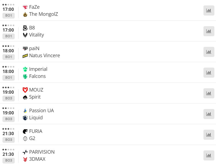Screen dimensions: 216x164
Task: View stats for paiN vs Natus Vincere
Action: (x=209, y=52)
